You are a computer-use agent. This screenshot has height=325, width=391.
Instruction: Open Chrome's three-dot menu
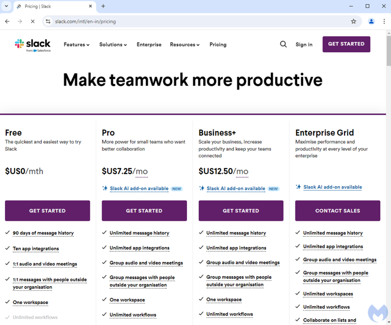tap(384, 22)
